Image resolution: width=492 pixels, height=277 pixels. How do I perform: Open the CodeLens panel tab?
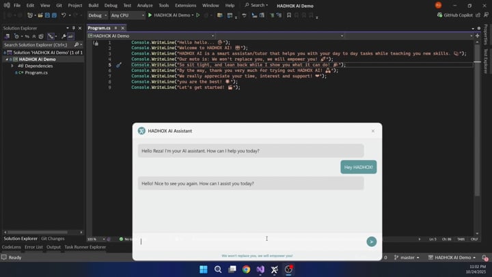pyautogui.click(x=12, y=247)
